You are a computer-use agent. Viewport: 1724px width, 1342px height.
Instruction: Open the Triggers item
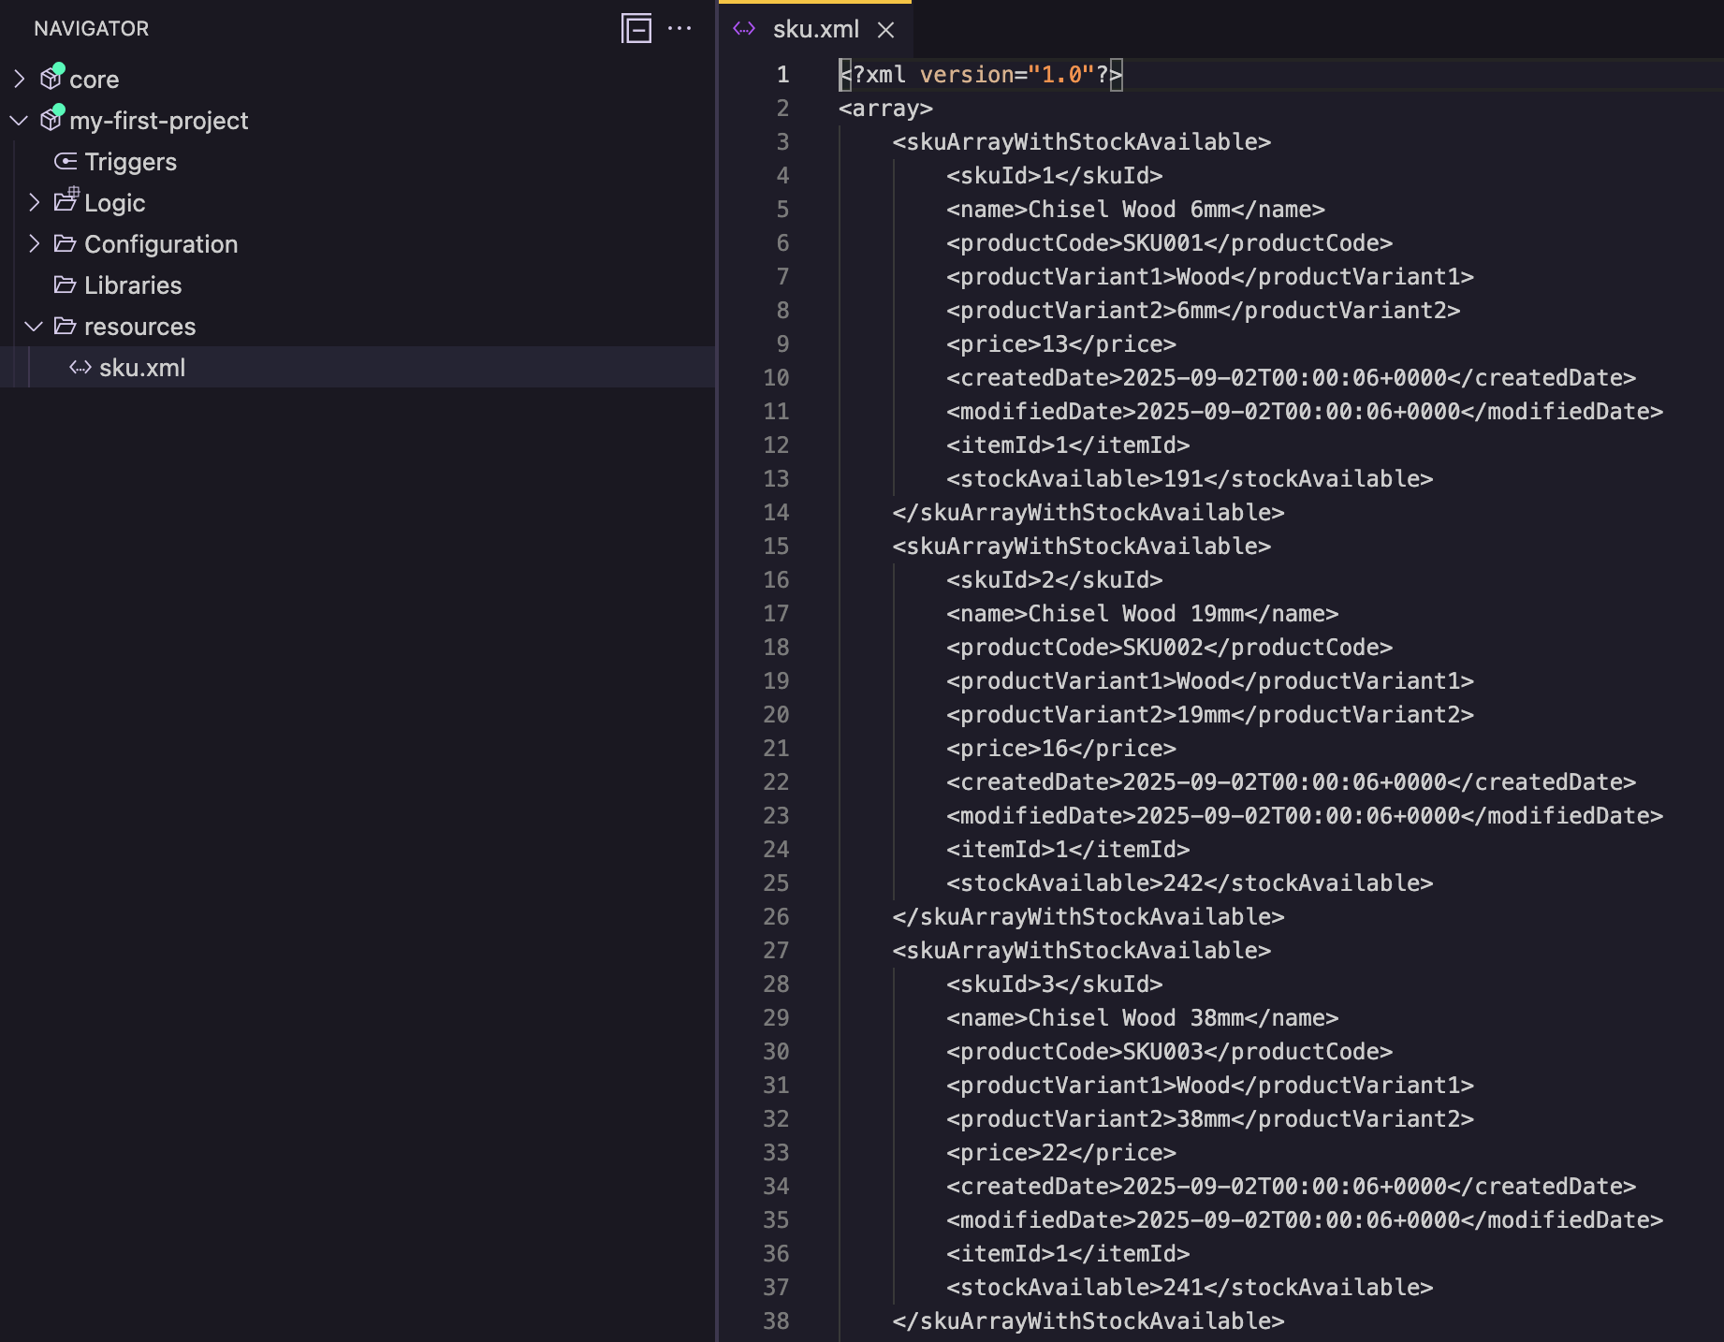pyautogui.click(x=130, y=162)
